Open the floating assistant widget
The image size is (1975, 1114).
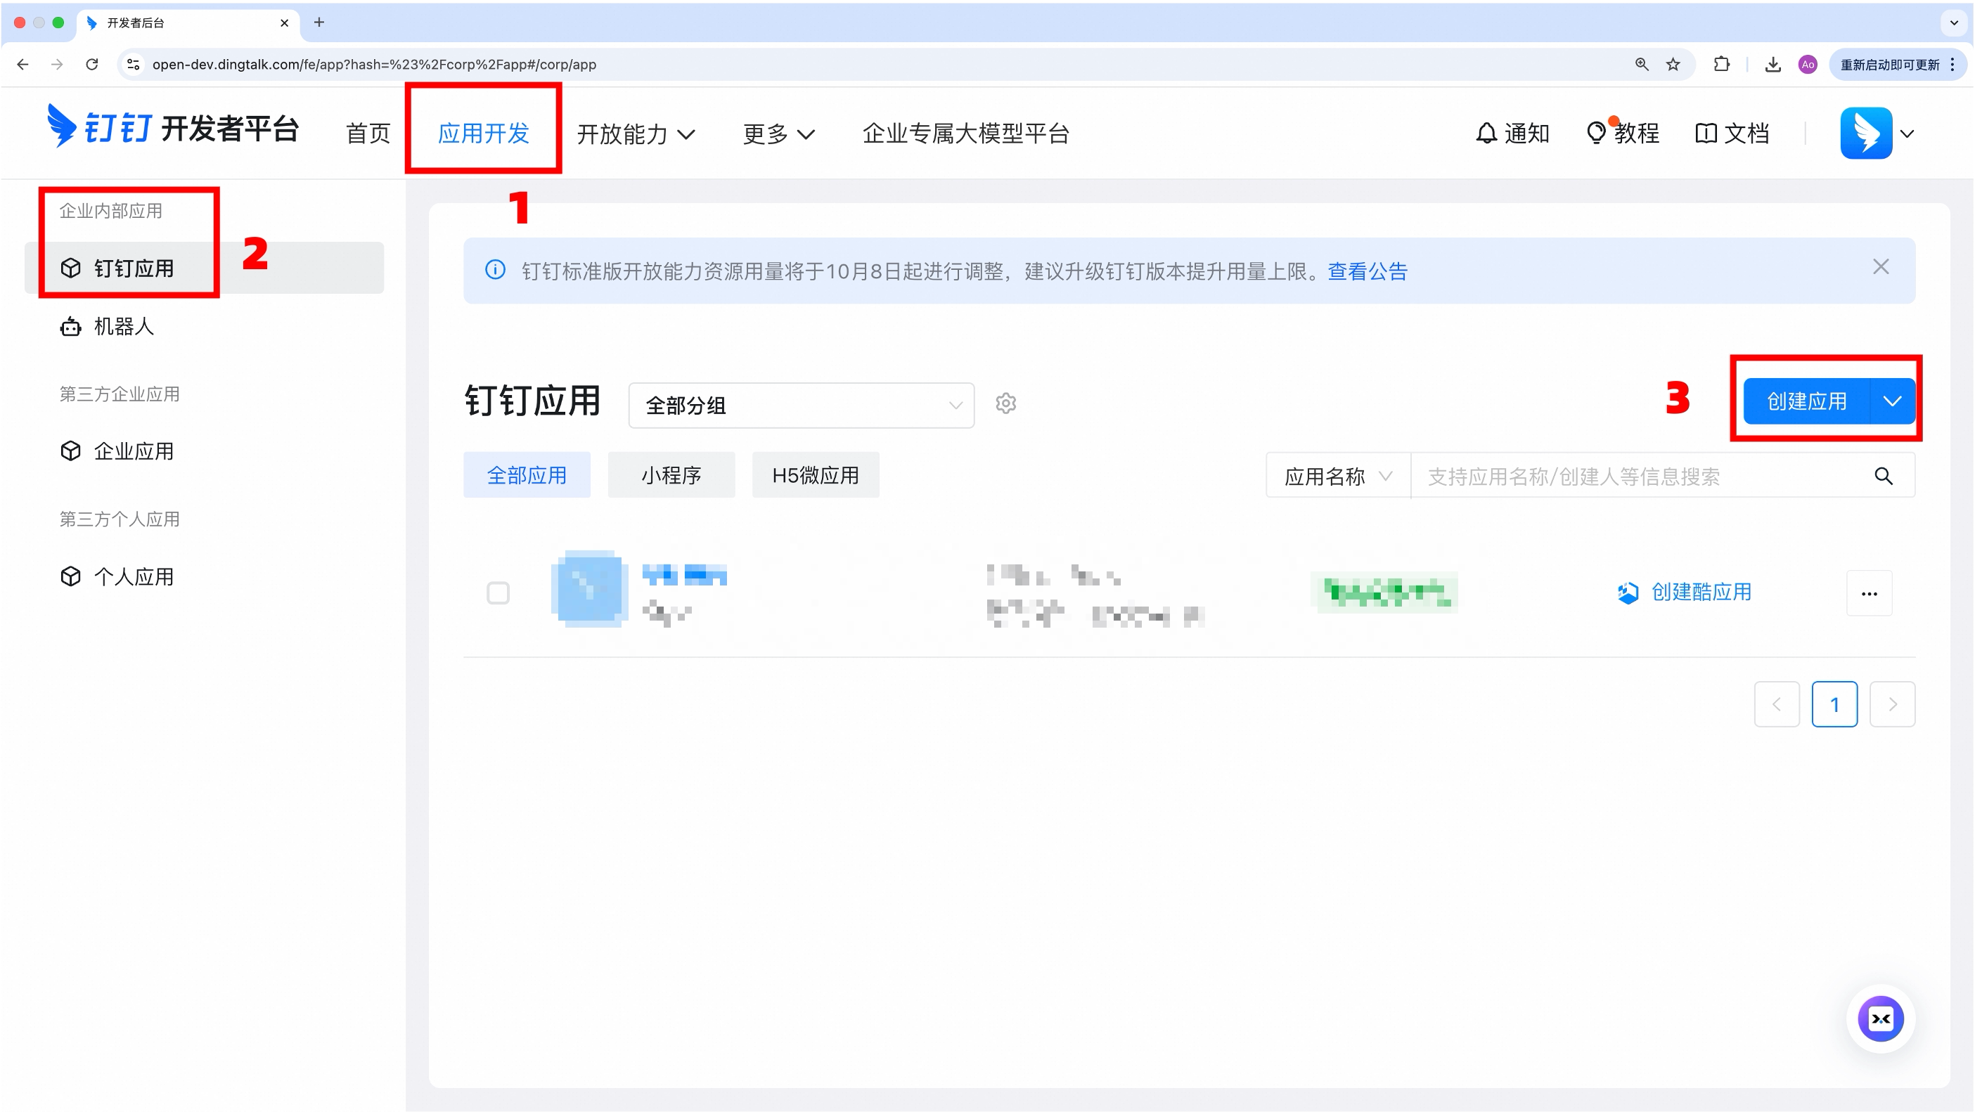(1880, 1019)
